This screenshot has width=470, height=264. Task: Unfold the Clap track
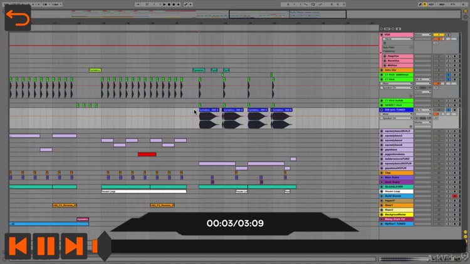382,173
